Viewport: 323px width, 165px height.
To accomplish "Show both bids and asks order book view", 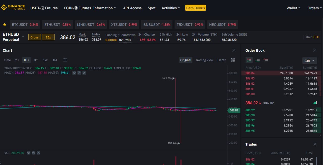I will 249,60.
